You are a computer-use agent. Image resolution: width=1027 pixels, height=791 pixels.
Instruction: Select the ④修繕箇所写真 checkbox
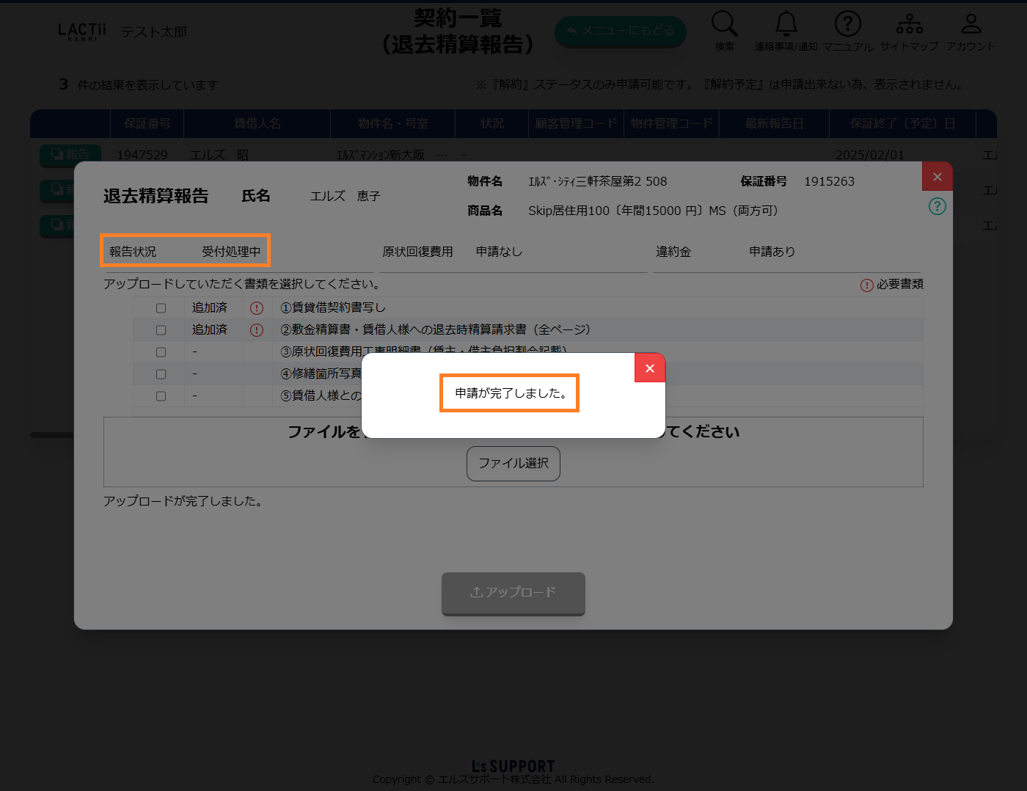pos(161,374)
